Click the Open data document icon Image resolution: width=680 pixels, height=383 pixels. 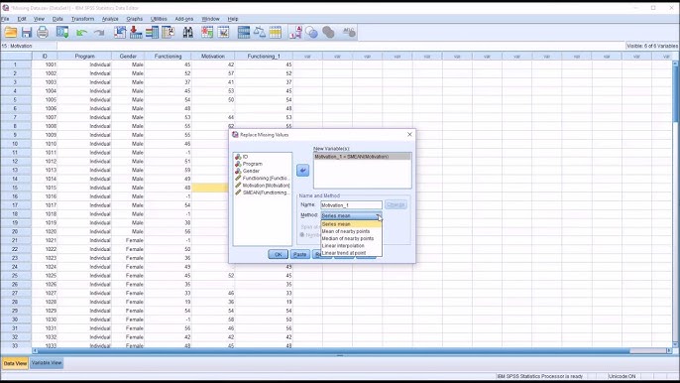click(x=11, y=32)
